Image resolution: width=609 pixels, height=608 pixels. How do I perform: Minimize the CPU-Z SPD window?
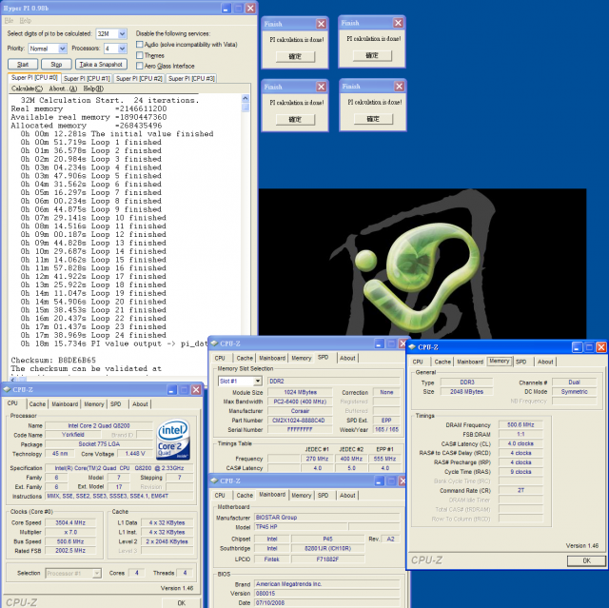point(379,343)
